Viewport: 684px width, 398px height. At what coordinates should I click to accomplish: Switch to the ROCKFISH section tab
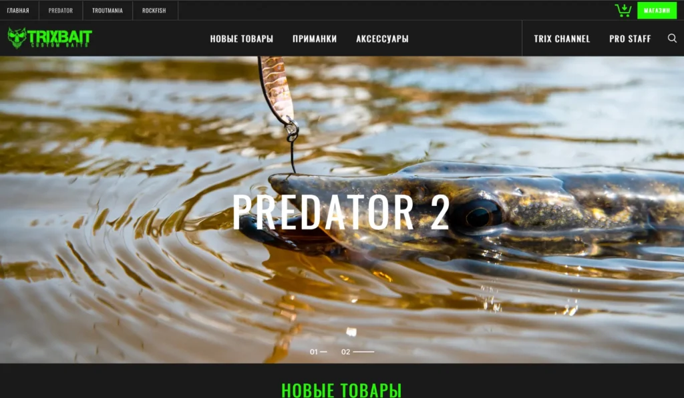pos(154,11)
